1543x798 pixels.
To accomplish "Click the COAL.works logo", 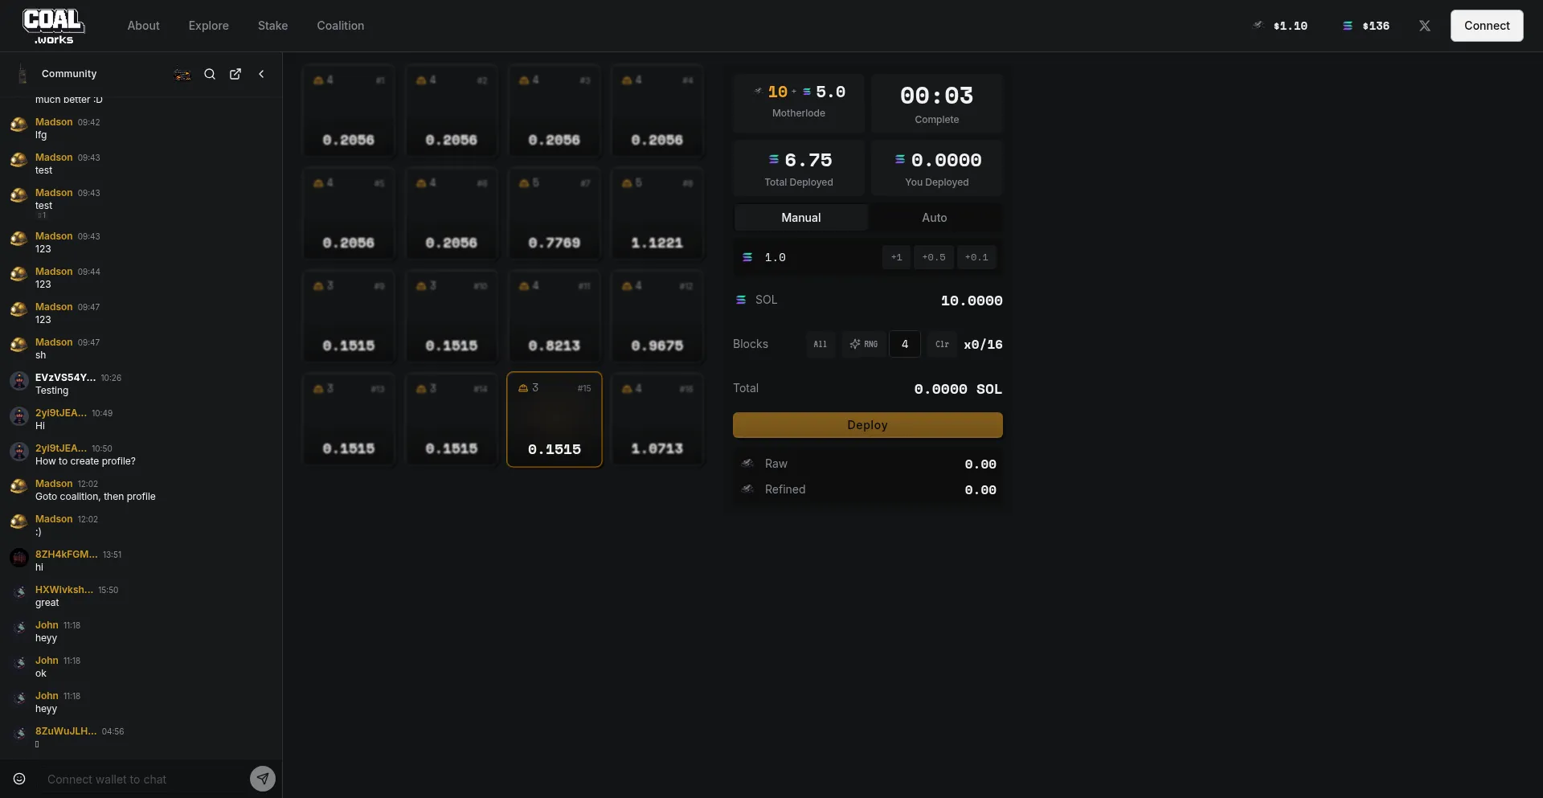I will tap(53, 26).
